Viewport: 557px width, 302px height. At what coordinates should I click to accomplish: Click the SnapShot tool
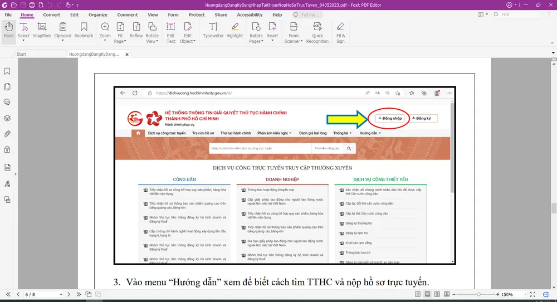tap(42, 31)
